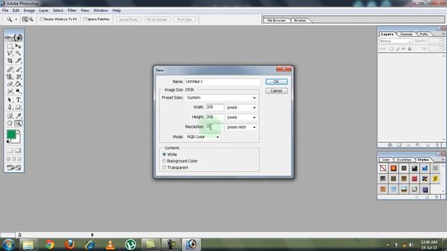This screenshot has height=251, width=447.
Task: Switch to the Swatches tab
Action: pyautogui.click(x=404, y=160)
